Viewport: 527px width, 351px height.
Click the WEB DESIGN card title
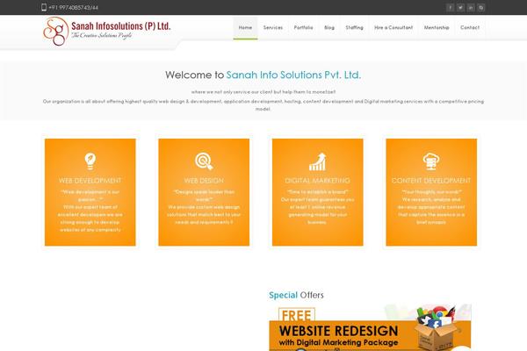click(204, 181)
